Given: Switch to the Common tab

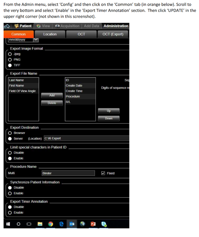Looking at the screenshot, I should pos(18,34).
